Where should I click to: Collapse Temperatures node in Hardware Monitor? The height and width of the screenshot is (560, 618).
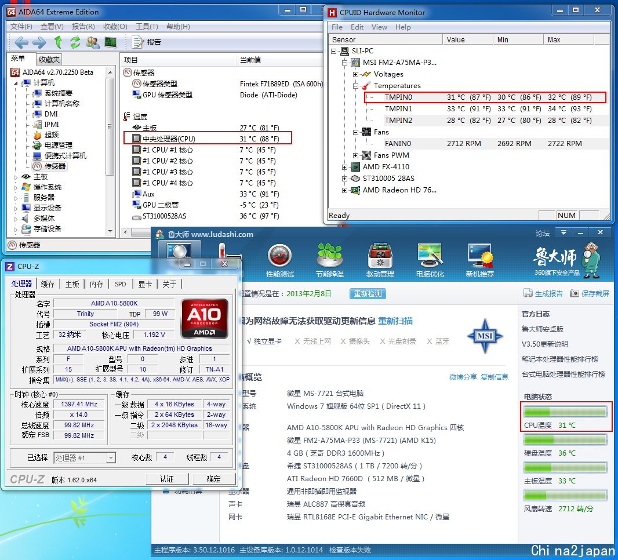point(355,86)
